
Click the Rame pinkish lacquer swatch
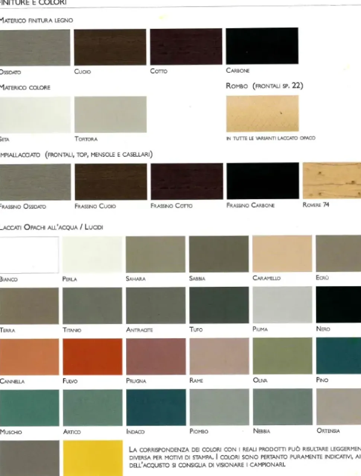(x=219, y=356)
